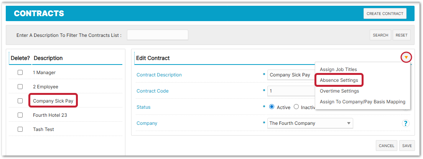The height and width of the screenshot is (159, 423).
Task: Choose Absence Settings from the menu
Action: point(339,80)
